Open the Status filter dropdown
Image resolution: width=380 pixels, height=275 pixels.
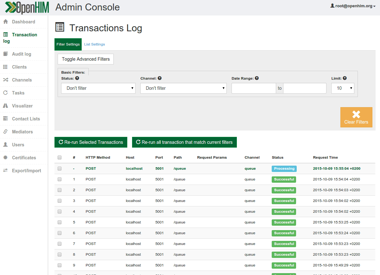coord(98,88)
